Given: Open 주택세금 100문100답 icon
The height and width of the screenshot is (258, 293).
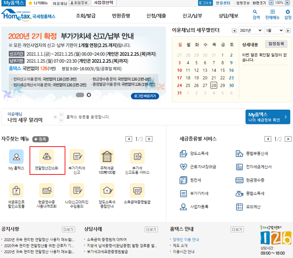Looking at the screenshot, I should point(107,157).
